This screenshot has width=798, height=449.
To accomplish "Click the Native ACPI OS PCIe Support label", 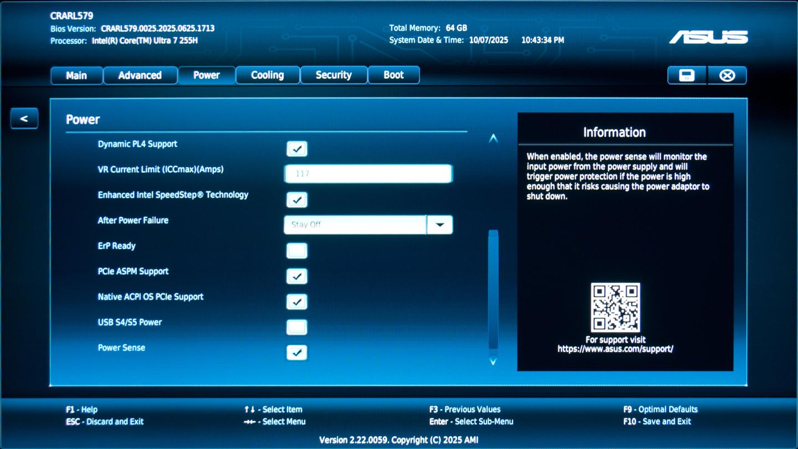I will coord(151,297).
